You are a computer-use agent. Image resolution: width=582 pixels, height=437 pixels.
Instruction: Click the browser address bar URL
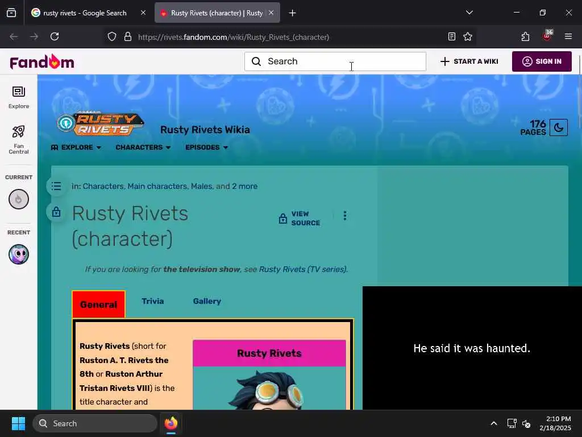(234, 37)
